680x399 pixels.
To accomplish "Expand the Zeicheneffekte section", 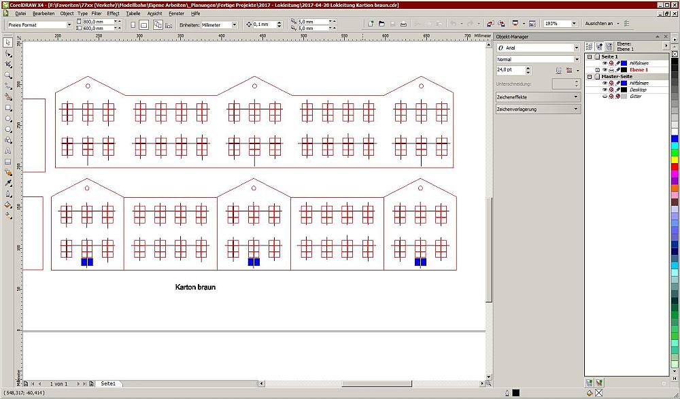I will 538,97.
